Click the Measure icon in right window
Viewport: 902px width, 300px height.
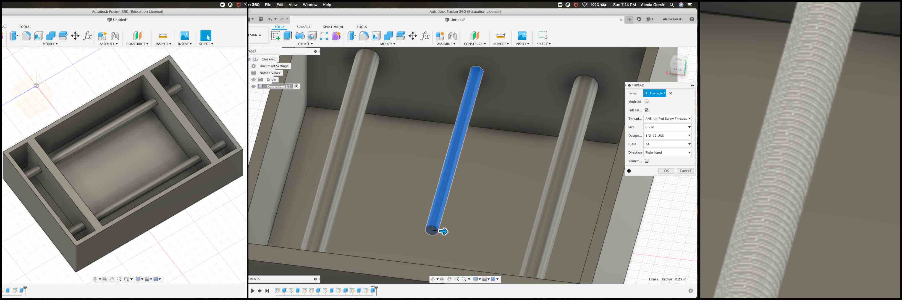[x=500, y=36]
